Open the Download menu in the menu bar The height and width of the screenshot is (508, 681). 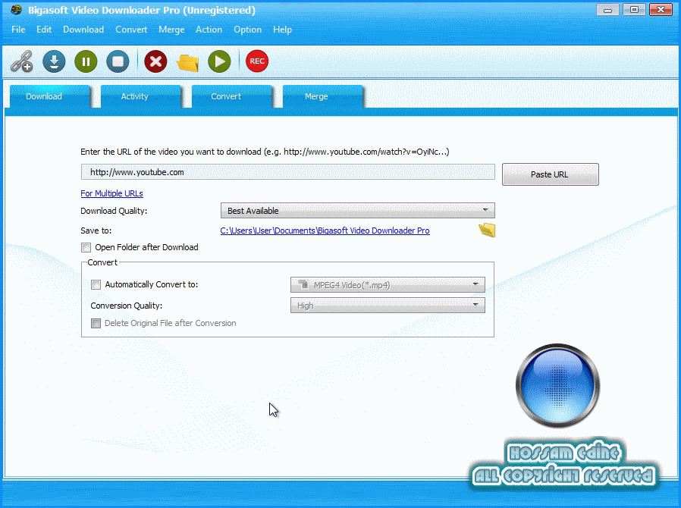[x=83, y=30]
